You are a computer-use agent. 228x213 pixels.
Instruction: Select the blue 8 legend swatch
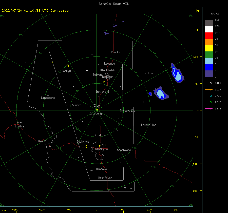pyautogui.click(x=209, y=67)
